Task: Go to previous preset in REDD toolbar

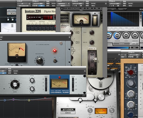Action: pos(73,8)
